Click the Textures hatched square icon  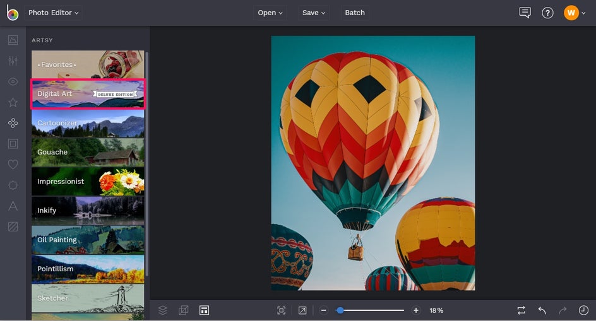coord(13,226)
